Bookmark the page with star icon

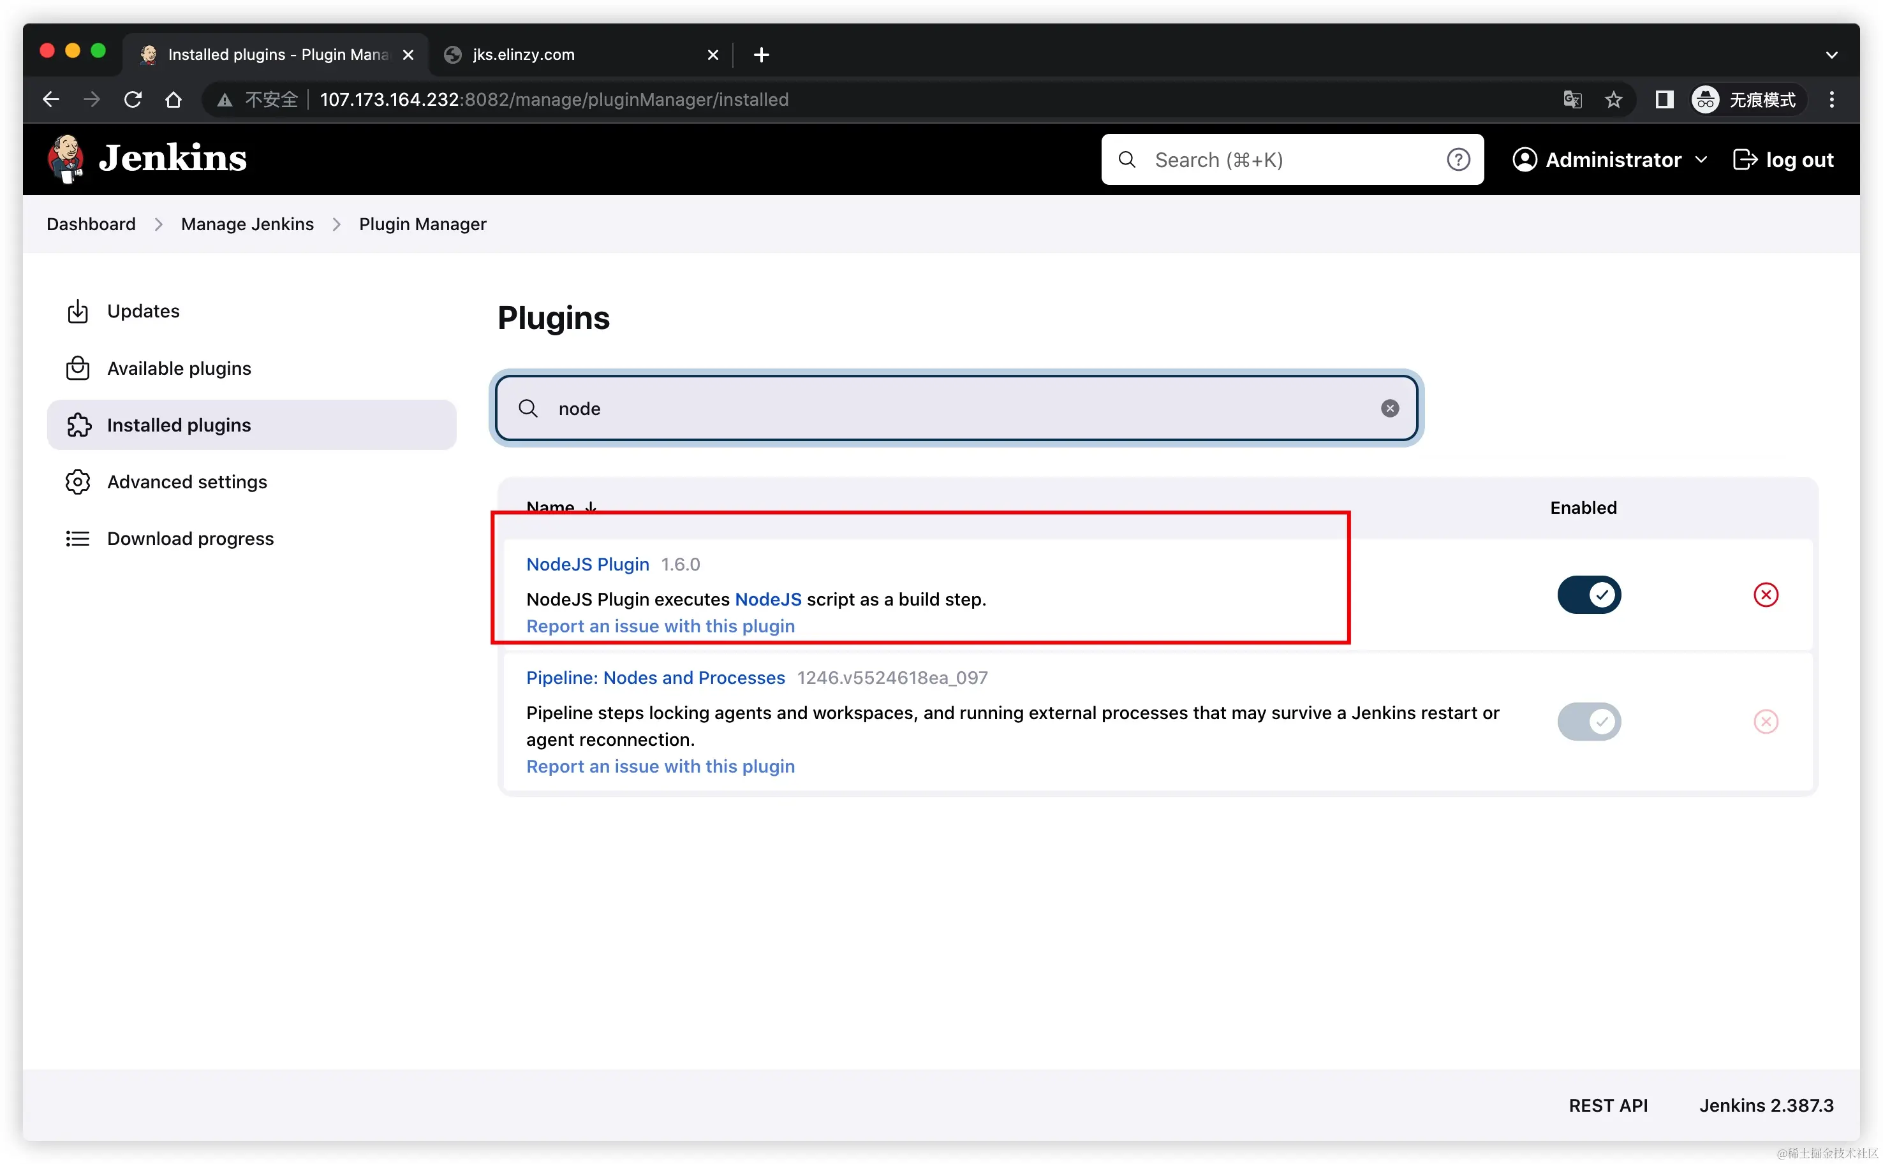click(1613, 99)
